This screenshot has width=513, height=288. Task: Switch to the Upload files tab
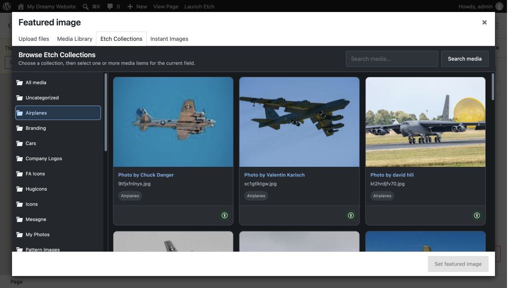point(34,39)
